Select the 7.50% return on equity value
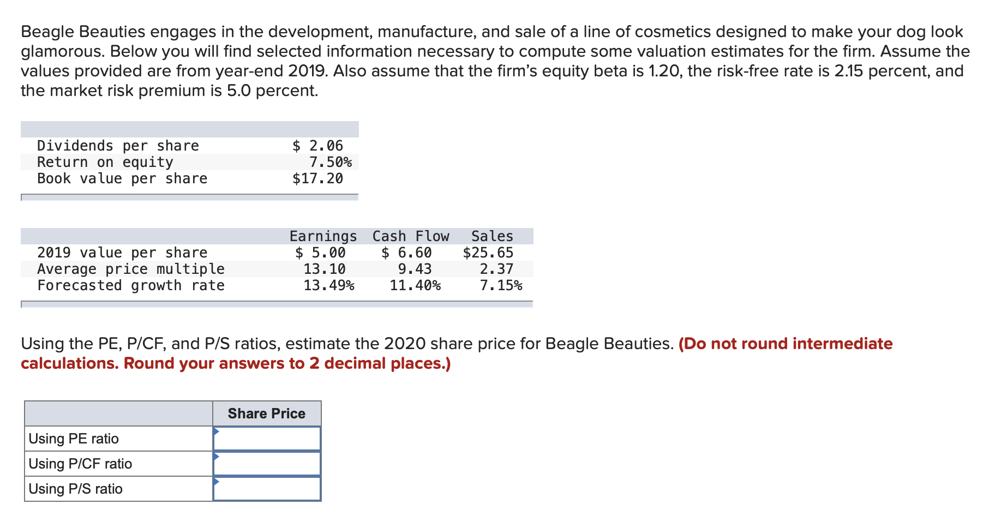Viewport: 1007px width, 528px height. [331, 162]
